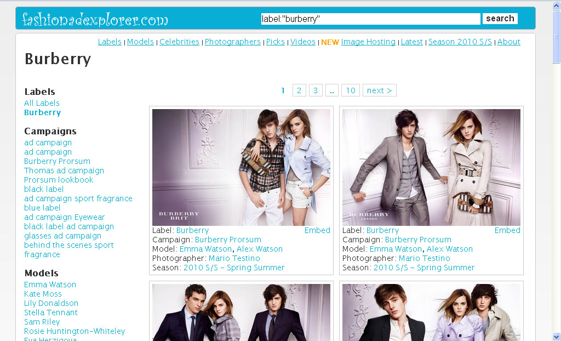
Task: Click Embed on the Burberry London card
Action: [507, 230]
